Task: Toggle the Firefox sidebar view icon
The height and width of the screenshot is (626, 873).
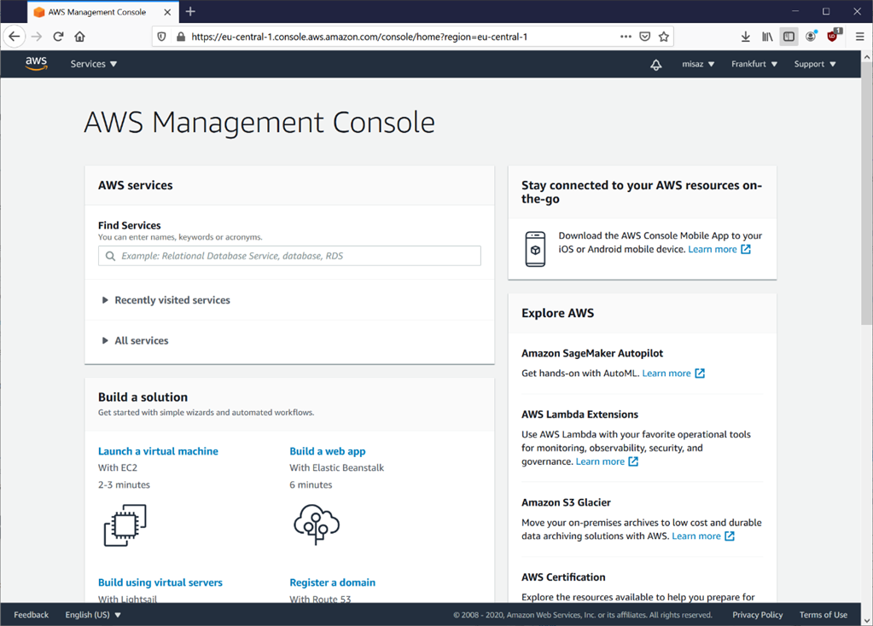Action: point(789,37)
